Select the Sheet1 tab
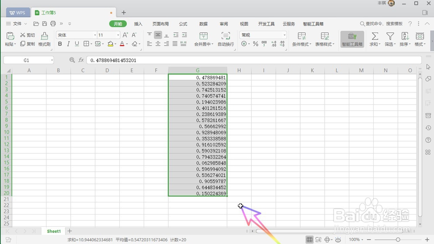This screenshot has width=434, height=244. coord(54,231)
